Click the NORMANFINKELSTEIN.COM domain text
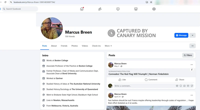 click(119, 71)
